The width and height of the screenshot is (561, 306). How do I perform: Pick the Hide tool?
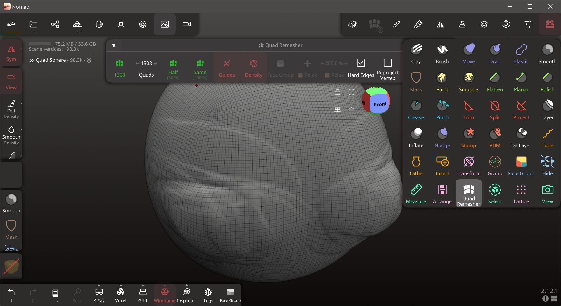pyautogui.click(x=548, y=166)
